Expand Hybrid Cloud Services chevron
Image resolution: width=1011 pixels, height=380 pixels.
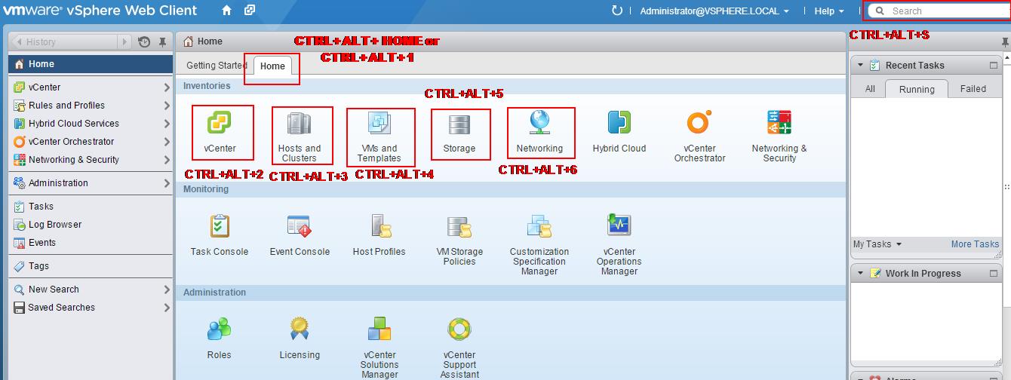[x=167, y=124]
